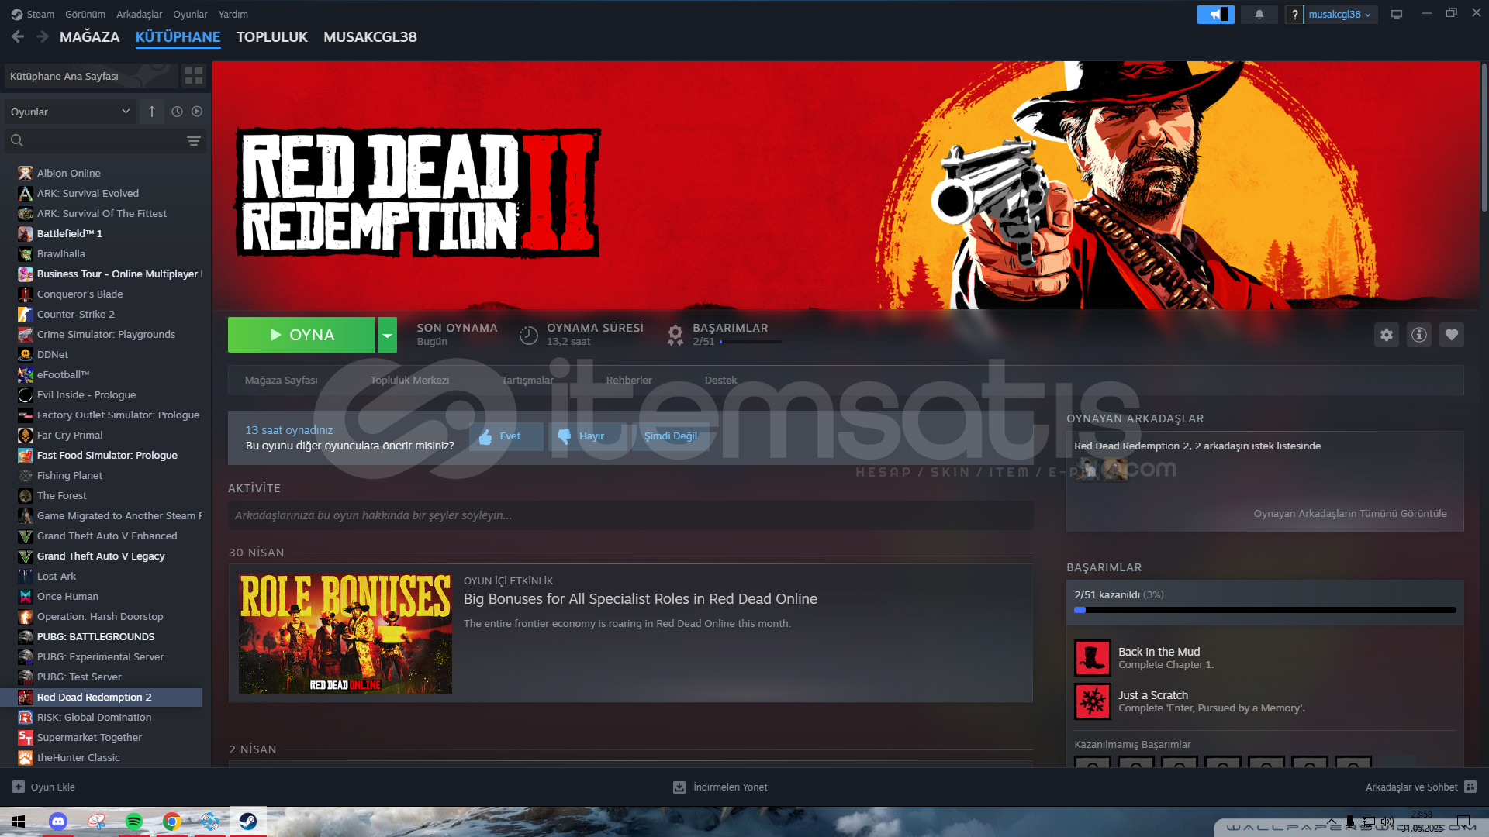Add Red Dead Redemption 2 to favorites heart
This screenshot has width=1489, height=837.
click(x=1452, y=335)
